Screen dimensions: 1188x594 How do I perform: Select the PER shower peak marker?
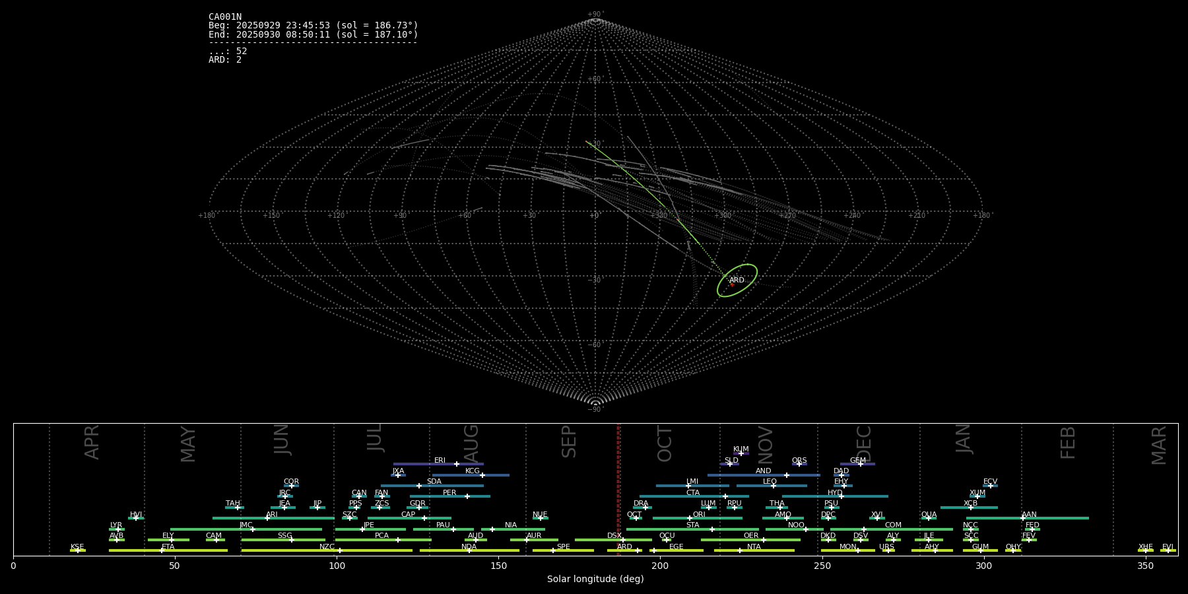(467, 496)
